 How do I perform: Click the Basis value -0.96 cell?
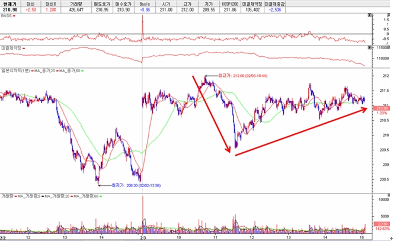point(146,10)
